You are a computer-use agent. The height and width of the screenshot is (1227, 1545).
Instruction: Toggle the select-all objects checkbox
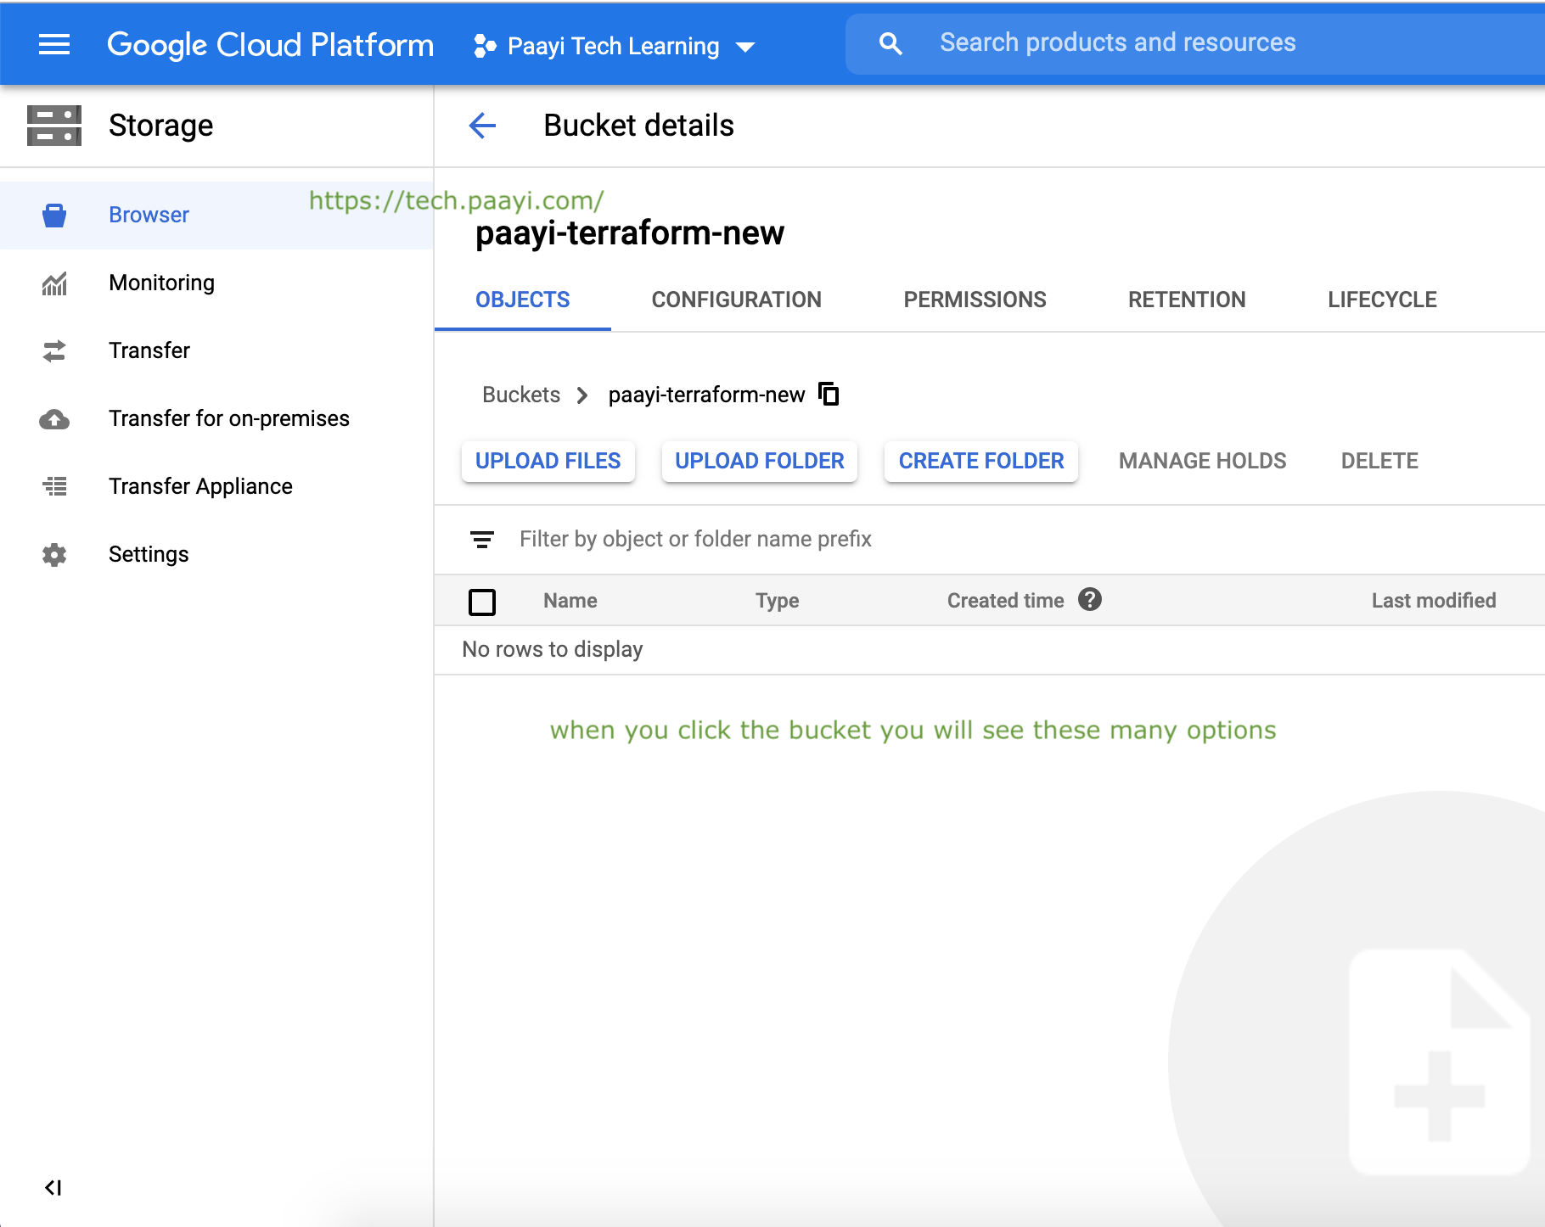[482, 602]
